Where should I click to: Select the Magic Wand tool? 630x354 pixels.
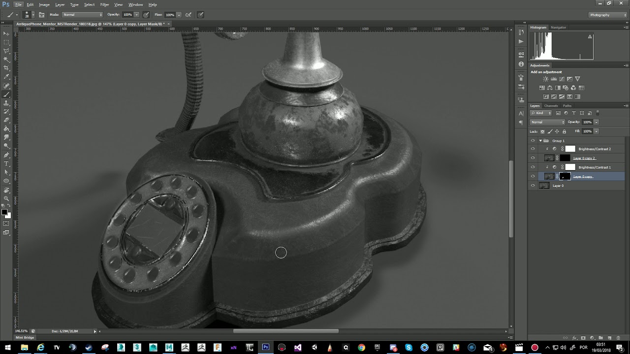6,59
